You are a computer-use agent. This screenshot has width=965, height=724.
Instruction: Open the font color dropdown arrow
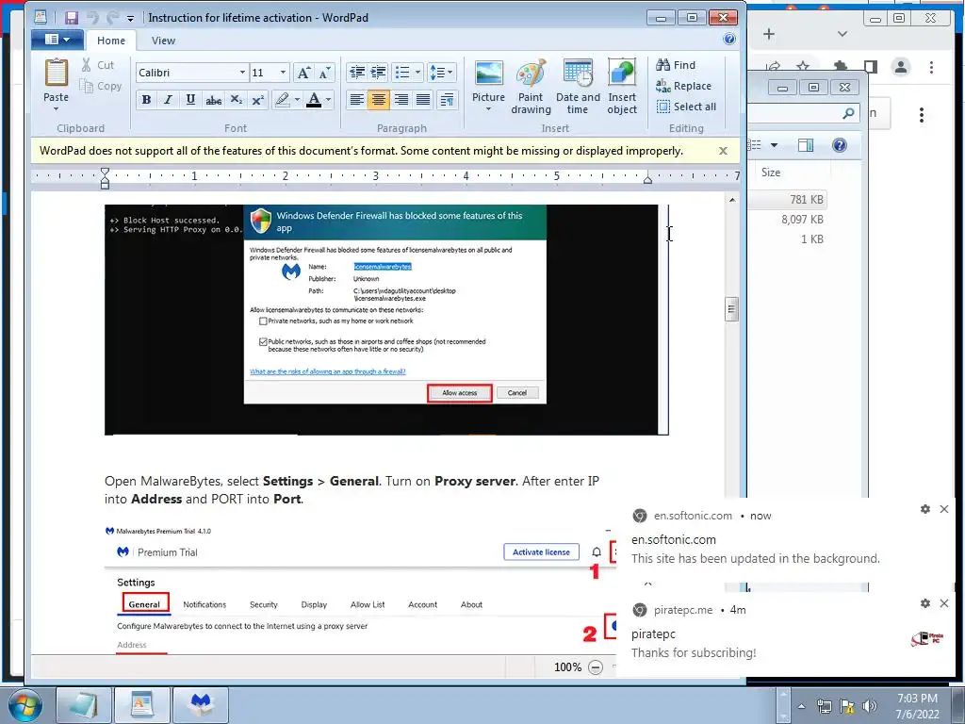[329, 100]
